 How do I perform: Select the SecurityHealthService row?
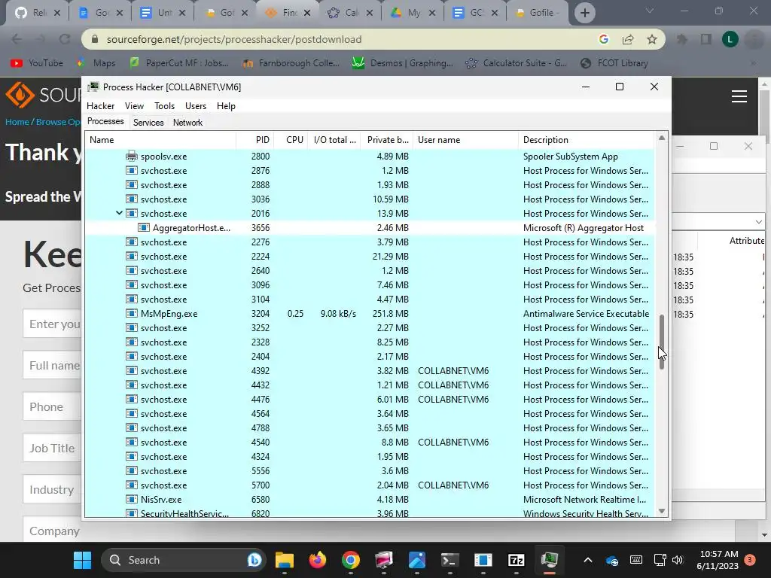point(369,513)
